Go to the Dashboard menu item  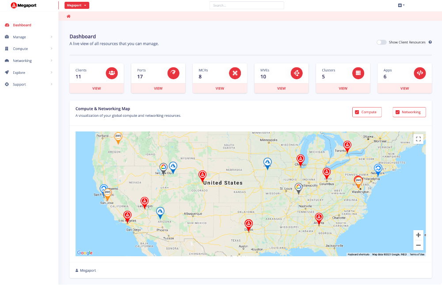click(22, 25)
